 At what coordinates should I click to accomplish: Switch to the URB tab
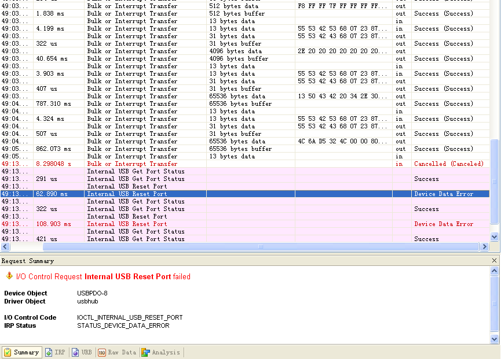click(x=82, y=352)
